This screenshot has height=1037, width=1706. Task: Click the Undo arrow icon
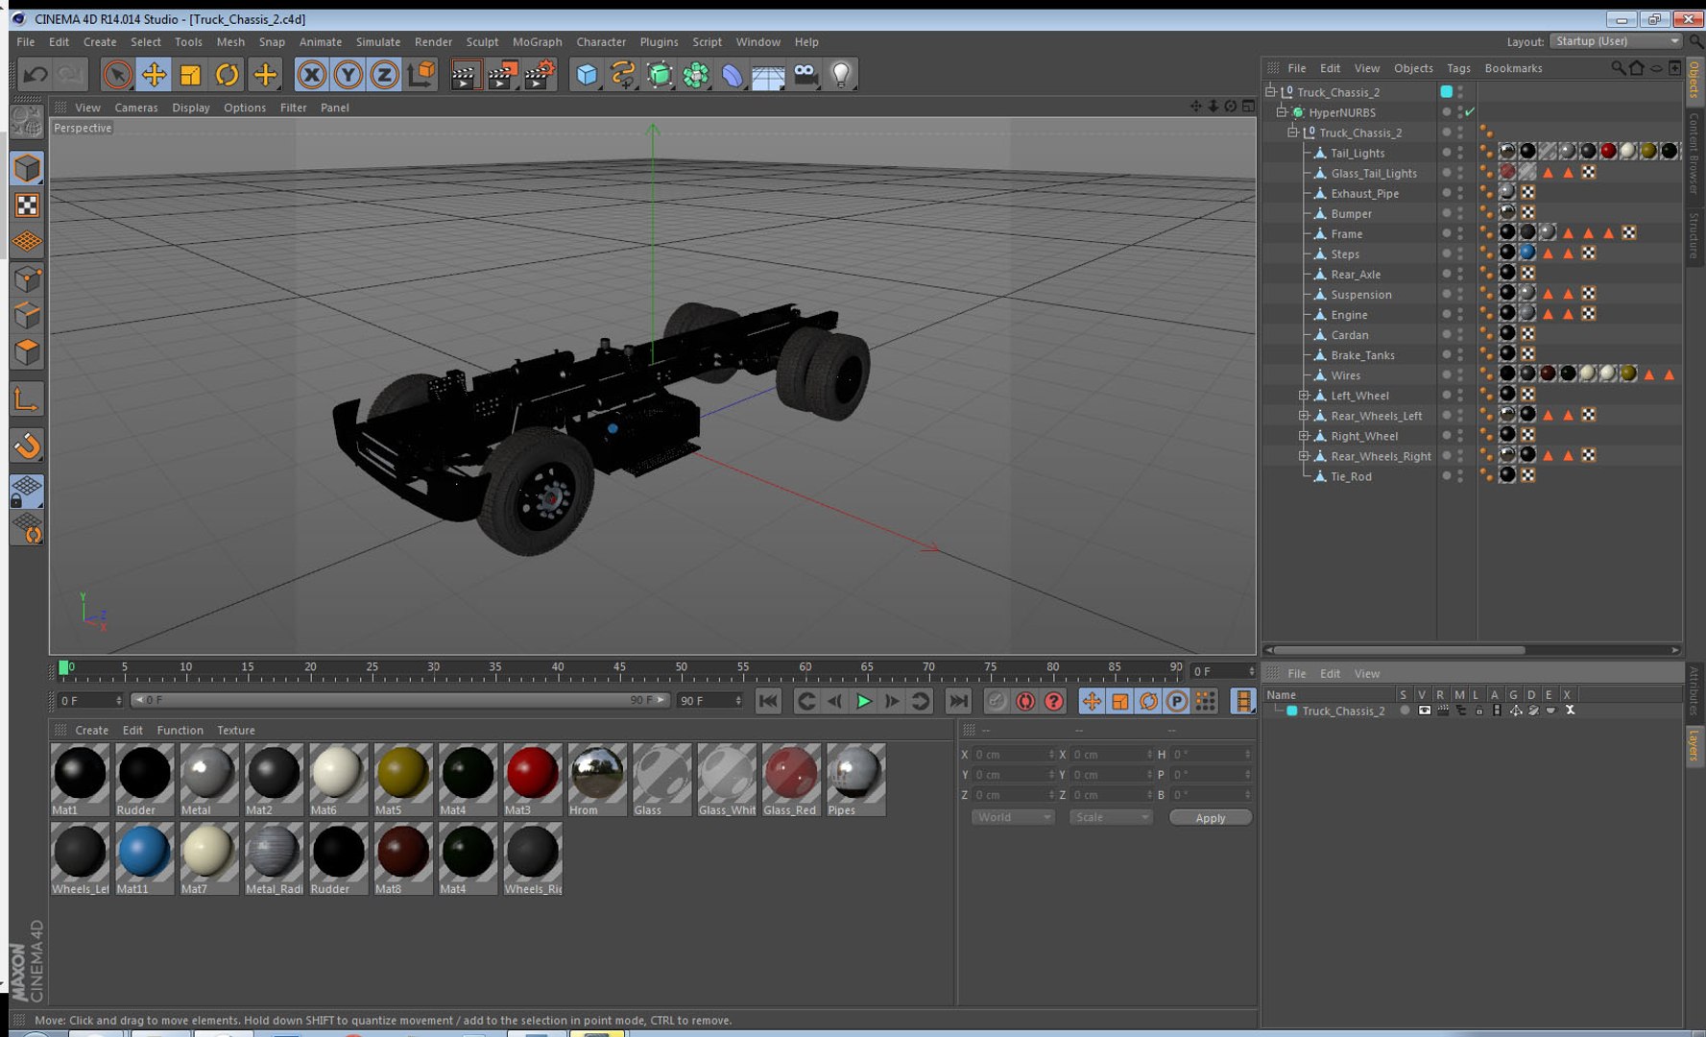tap(36, 74)
